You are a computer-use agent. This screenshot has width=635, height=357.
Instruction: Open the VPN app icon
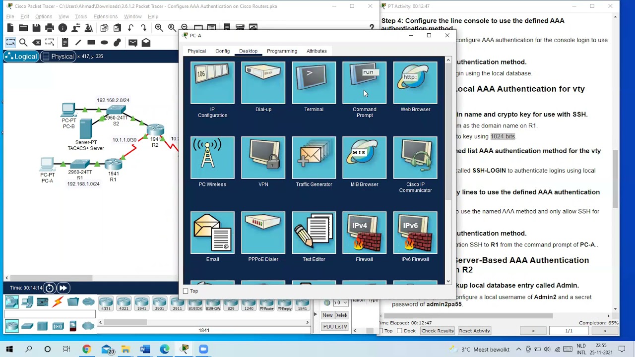coord(263,158)
